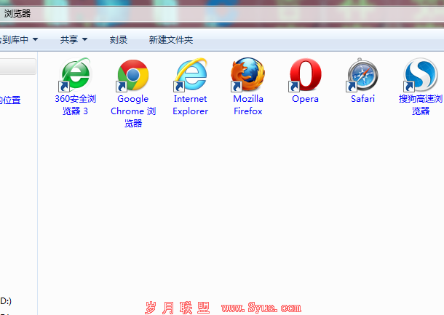Click the 'Mozilla Firefox' file label

[x=248, y=105]
